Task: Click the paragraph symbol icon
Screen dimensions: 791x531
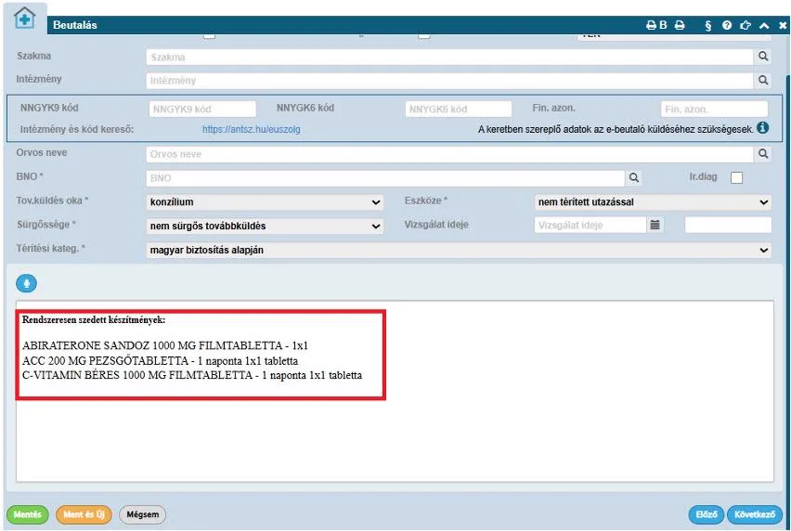Action: 707,25
